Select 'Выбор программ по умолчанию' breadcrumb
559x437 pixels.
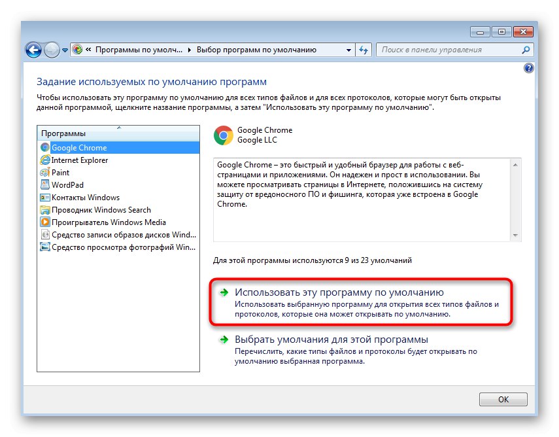click(257, 50)
